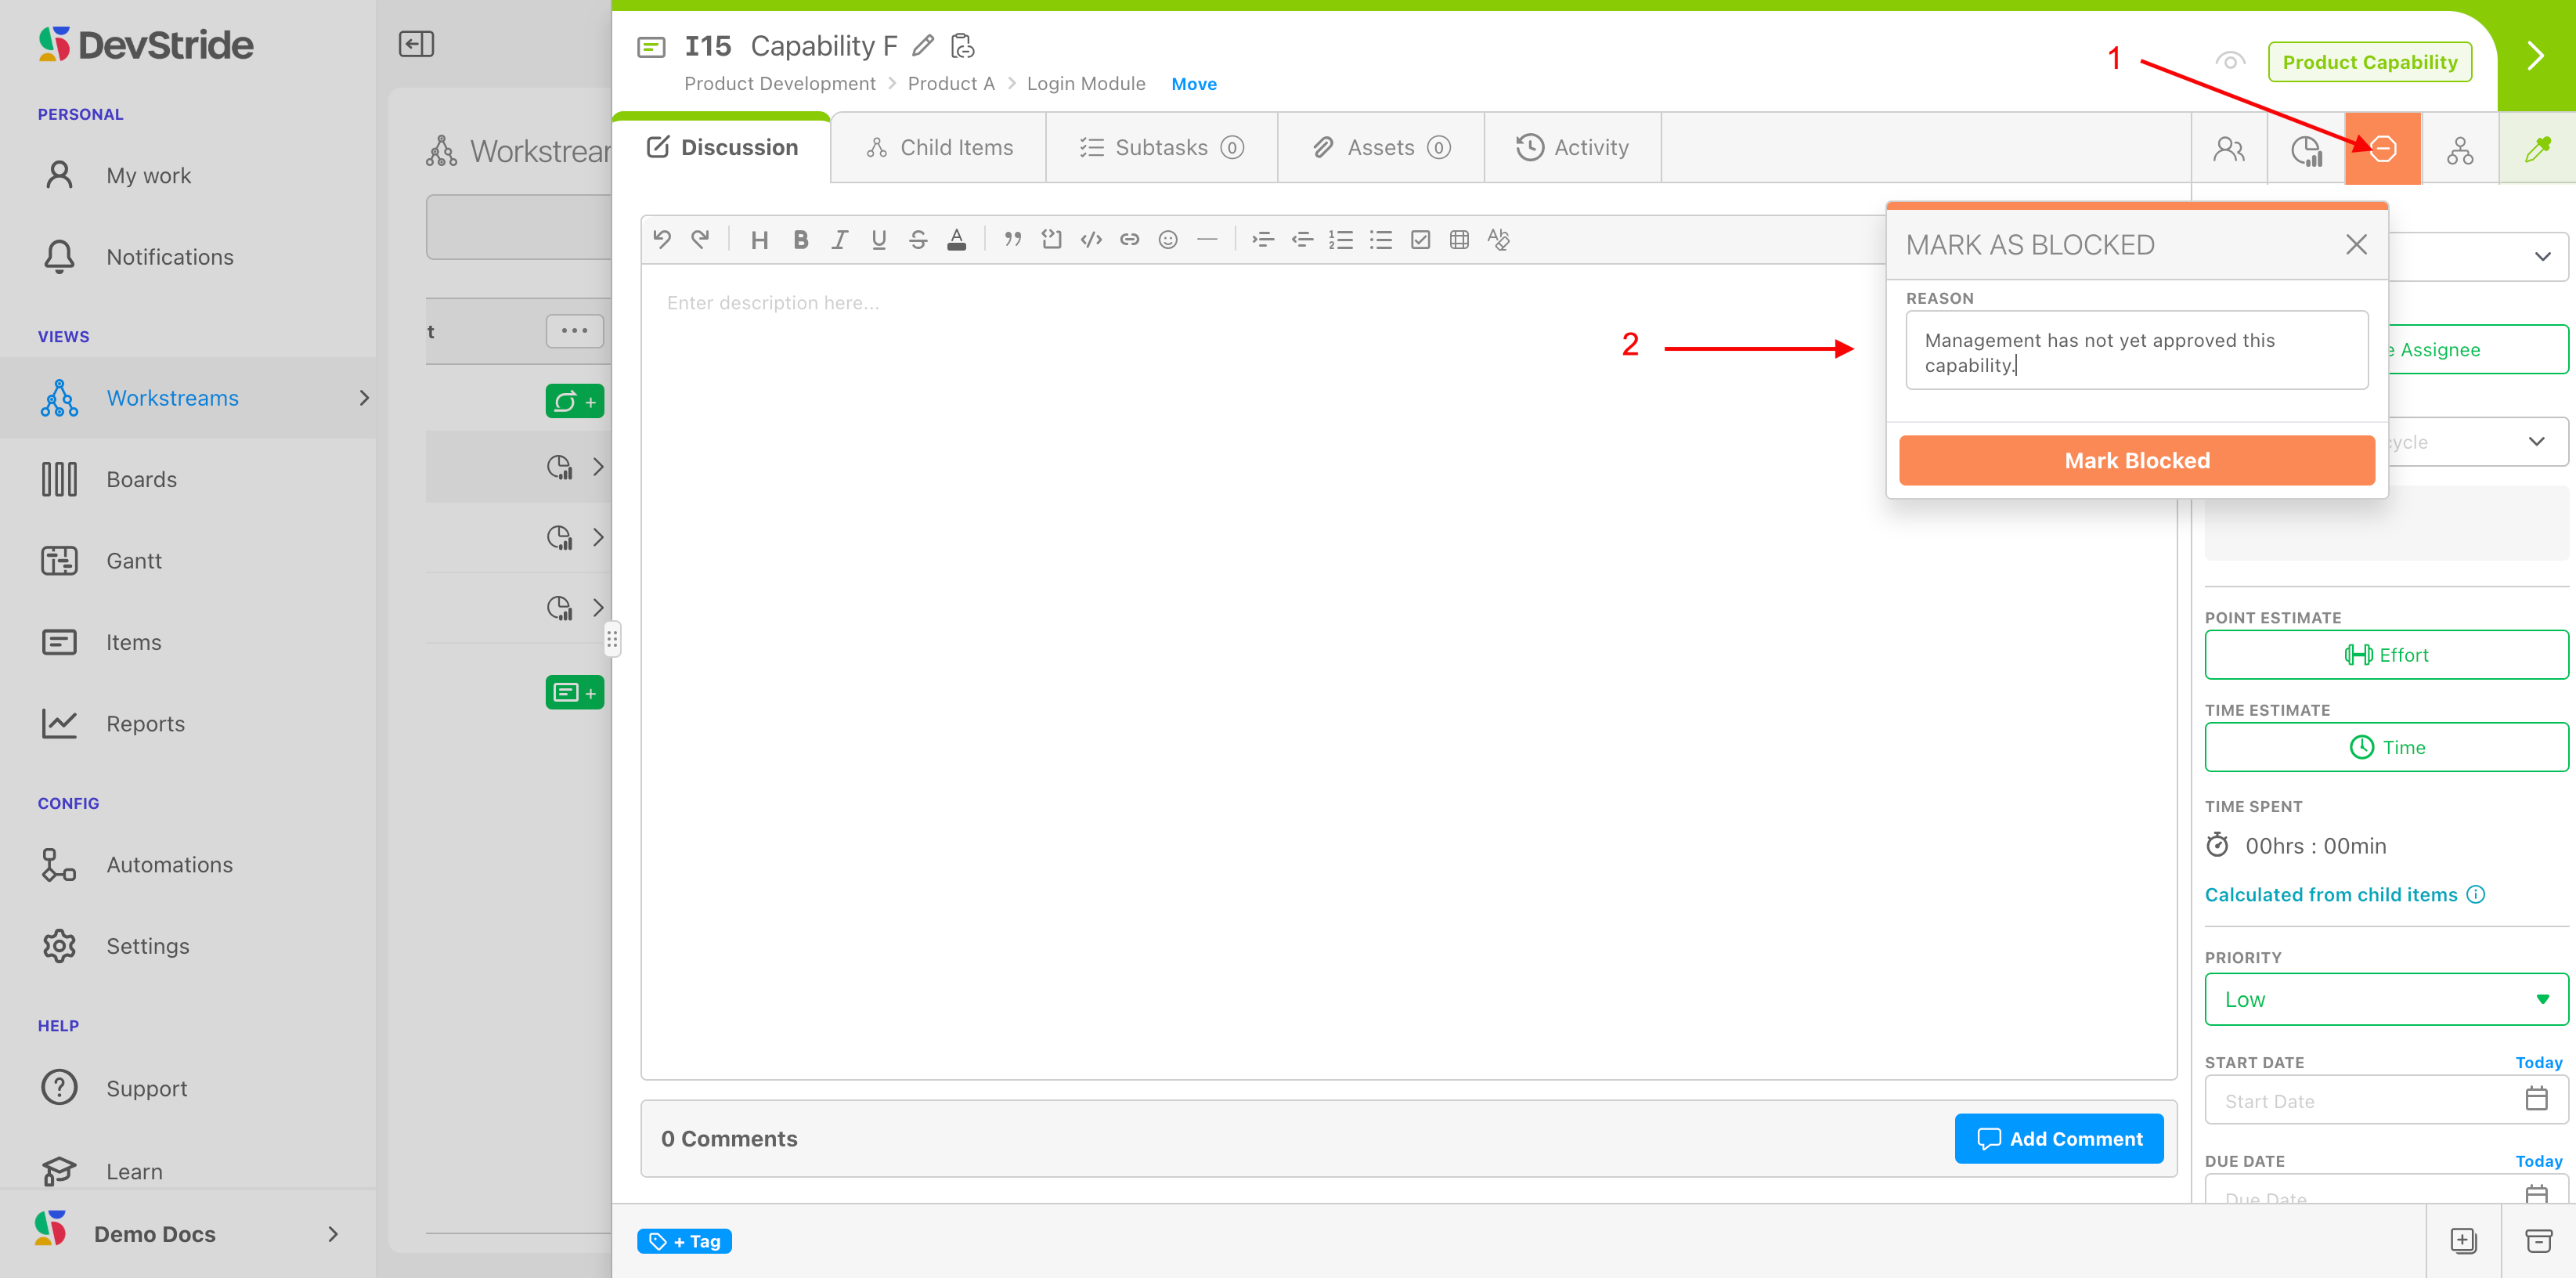Collapse the sidebar with panel icon

(416, 44)
